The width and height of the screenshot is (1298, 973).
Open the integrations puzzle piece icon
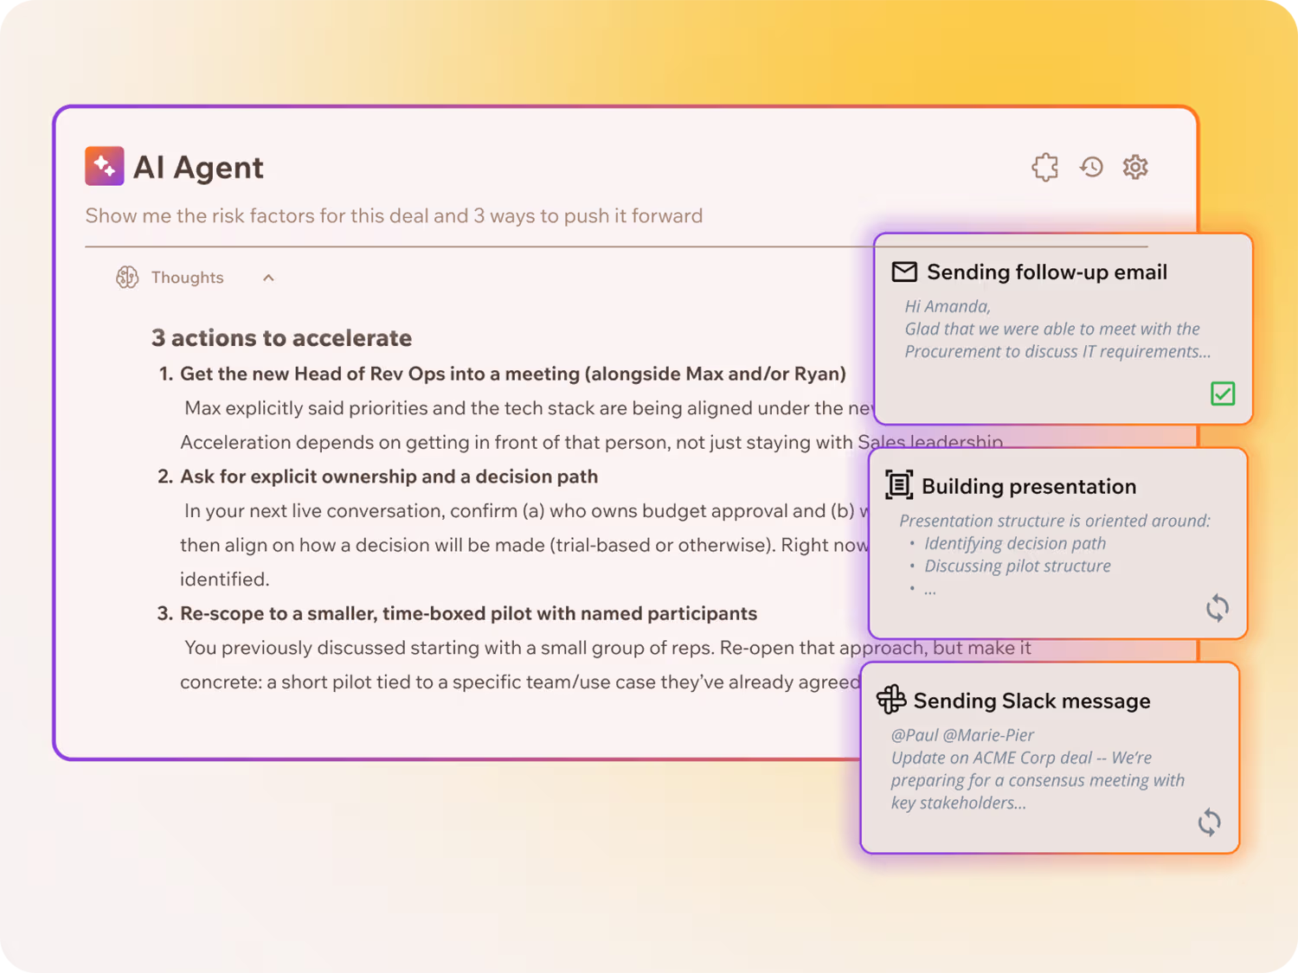pyautogui.click(x=1045, y=167)
